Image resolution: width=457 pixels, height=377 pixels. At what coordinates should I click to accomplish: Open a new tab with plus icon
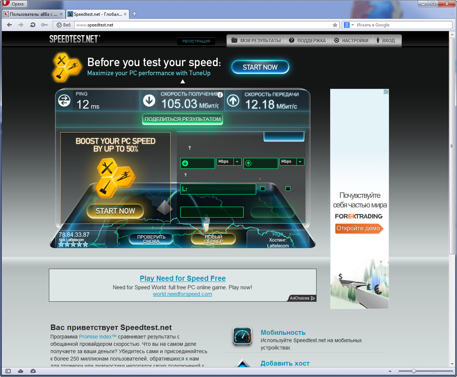pos(134,14)
